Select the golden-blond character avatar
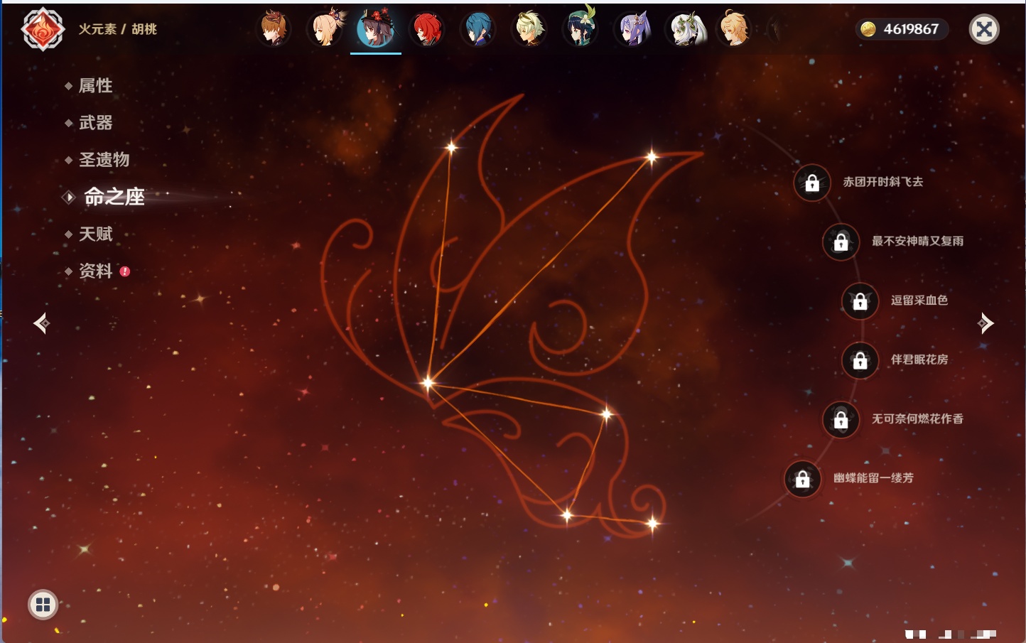This screenshot has width=1026, height=643. point(735,29)
